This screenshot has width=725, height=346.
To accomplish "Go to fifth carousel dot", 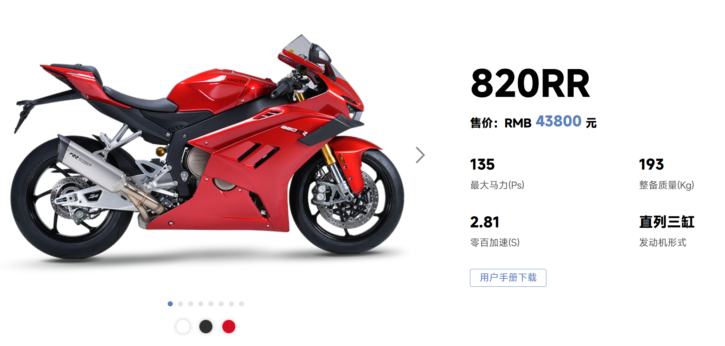I will click(x=211, y=304).
